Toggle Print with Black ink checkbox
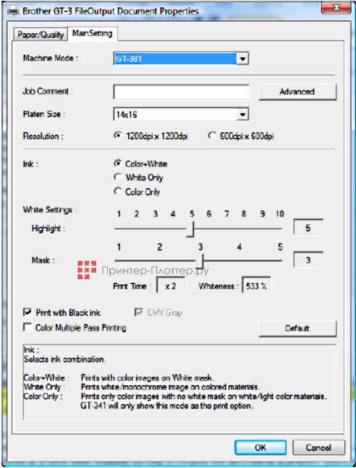The image size is (356, 468). [x=27, y=313]
